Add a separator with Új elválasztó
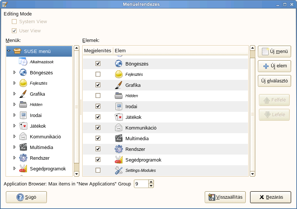The height and width of the screenshot is (209, 297). coord(274,81)
